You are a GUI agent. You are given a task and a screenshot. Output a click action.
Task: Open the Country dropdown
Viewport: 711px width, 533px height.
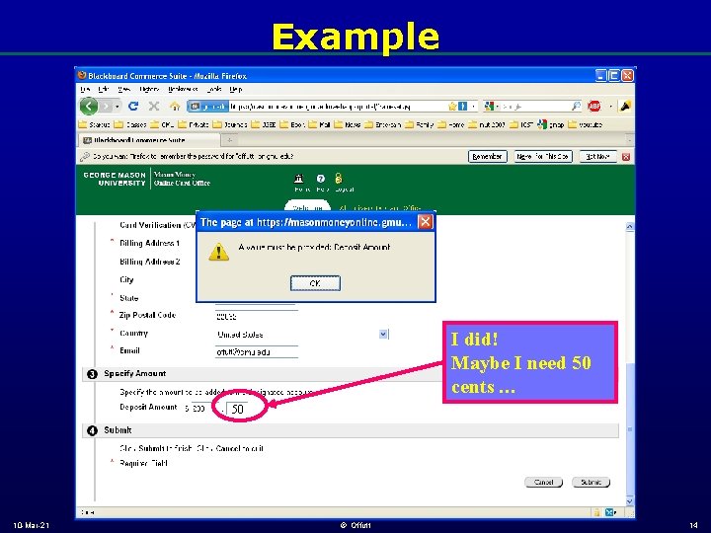point(383,334)
